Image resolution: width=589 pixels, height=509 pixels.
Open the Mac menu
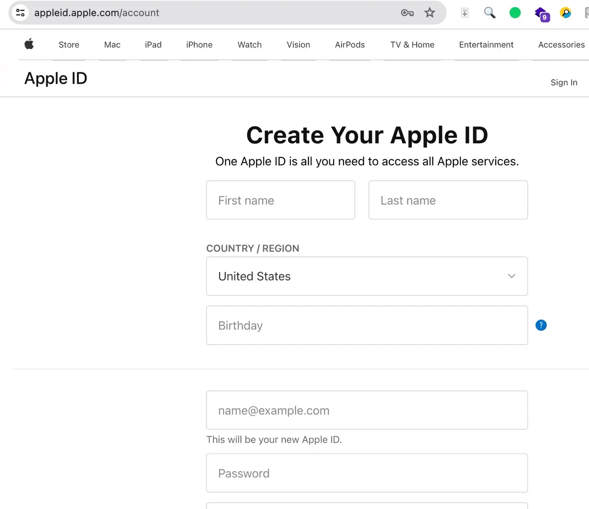[x=112, y=45]
